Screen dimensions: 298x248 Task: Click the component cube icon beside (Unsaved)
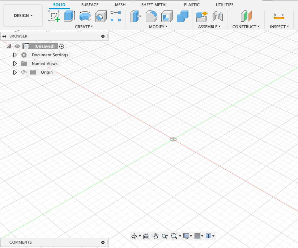(26, 46)
